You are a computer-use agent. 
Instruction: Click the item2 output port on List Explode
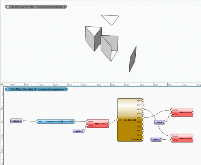143,109
